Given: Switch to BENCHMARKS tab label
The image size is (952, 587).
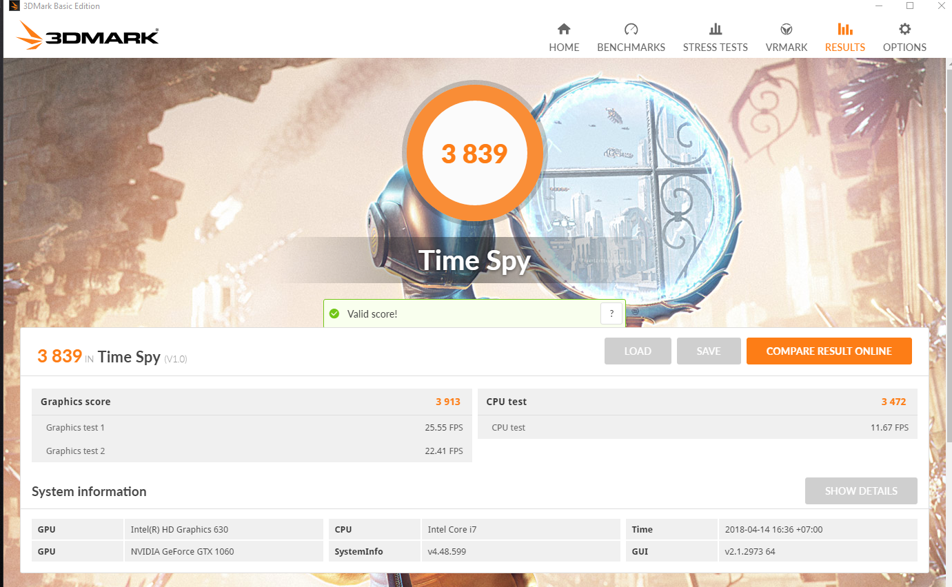Looking at the screenshot, I should pos(631,48).
